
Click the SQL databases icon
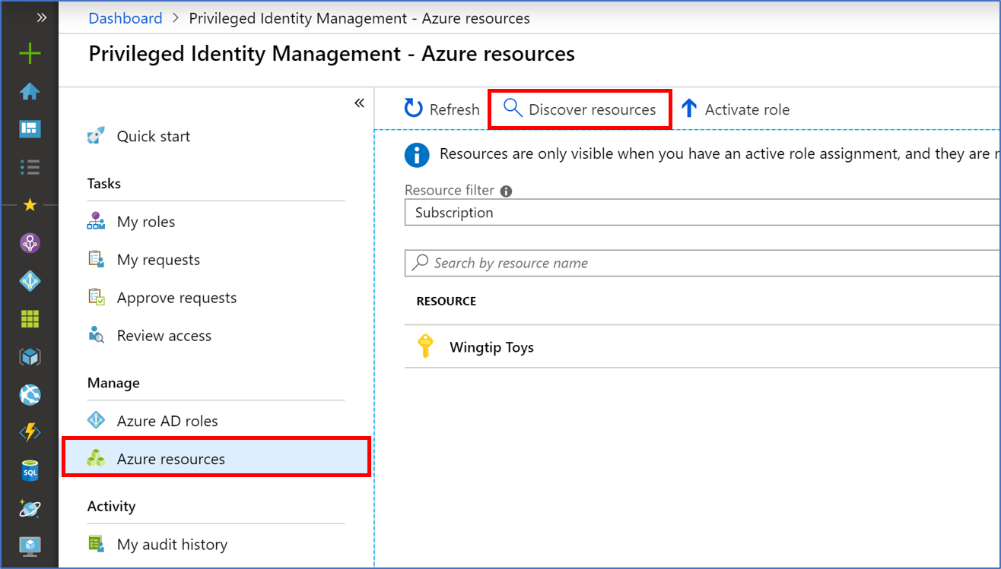coord(30,472)
